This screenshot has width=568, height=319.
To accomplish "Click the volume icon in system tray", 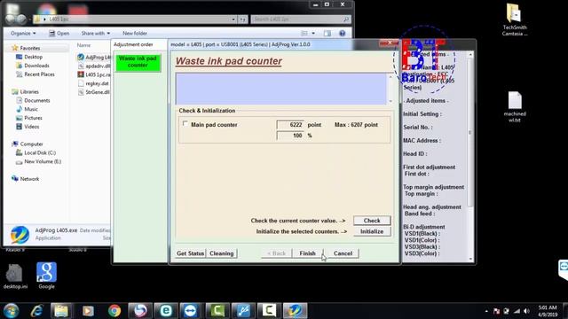I will (x=526, y=311).
